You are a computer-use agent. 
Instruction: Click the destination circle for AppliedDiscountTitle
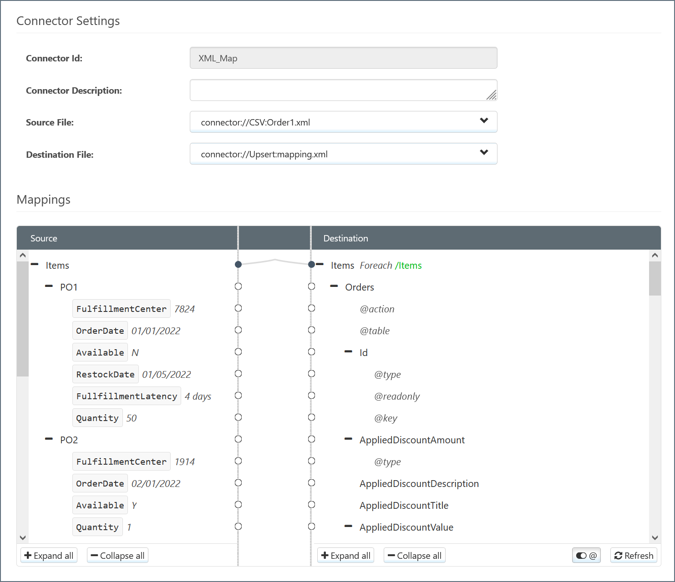click(311, 505)
